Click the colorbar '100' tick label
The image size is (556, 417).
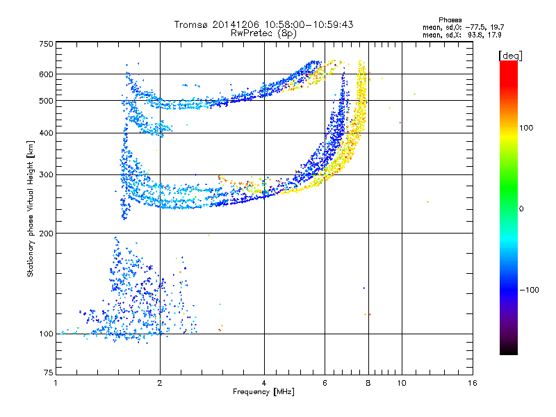[526, 128]
